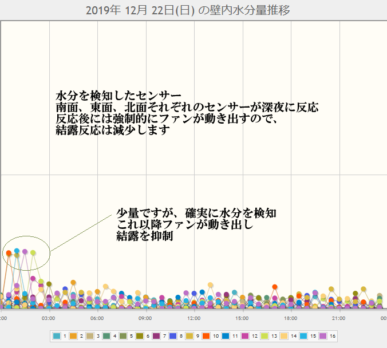
Task: Select the purple legend swatch for series 7
Action: 156,336
